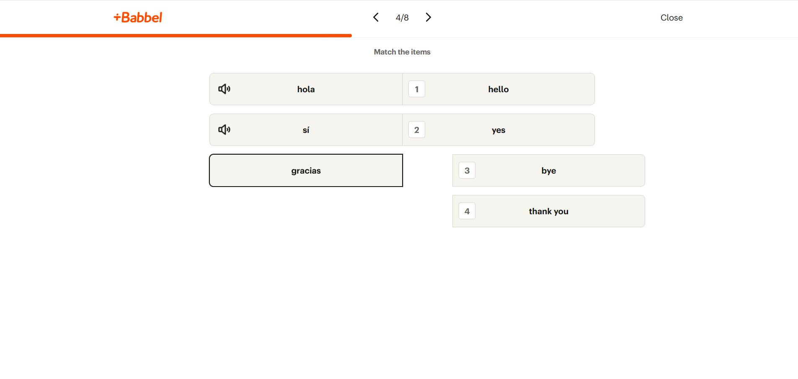This screenshot has height=379, width=798.
Task: Match "hello" labeled with number 1
Action: pyautogui.click(x=498, y=89)
